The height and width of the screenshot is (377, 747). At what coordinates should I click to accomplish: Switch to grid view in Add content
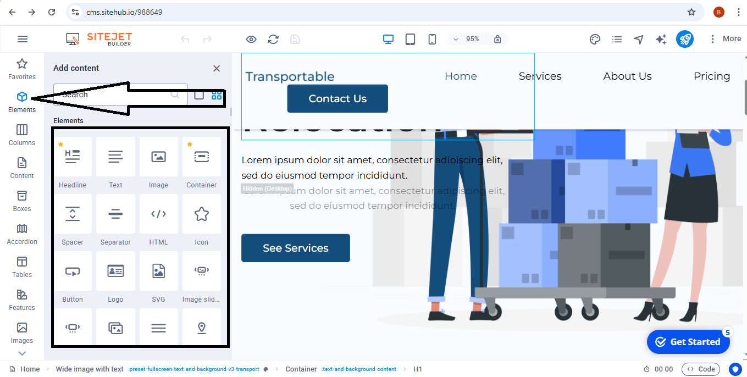click(x=217, y=95)
